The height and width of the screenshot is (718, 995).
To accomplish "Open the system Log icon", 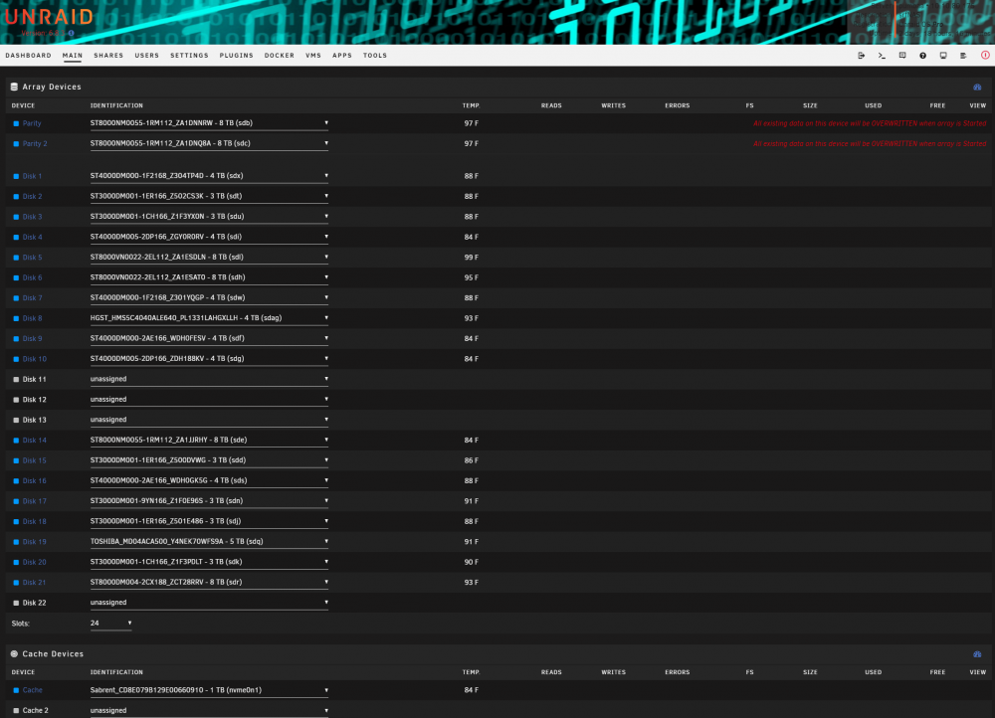I will (x=963, y=56).
